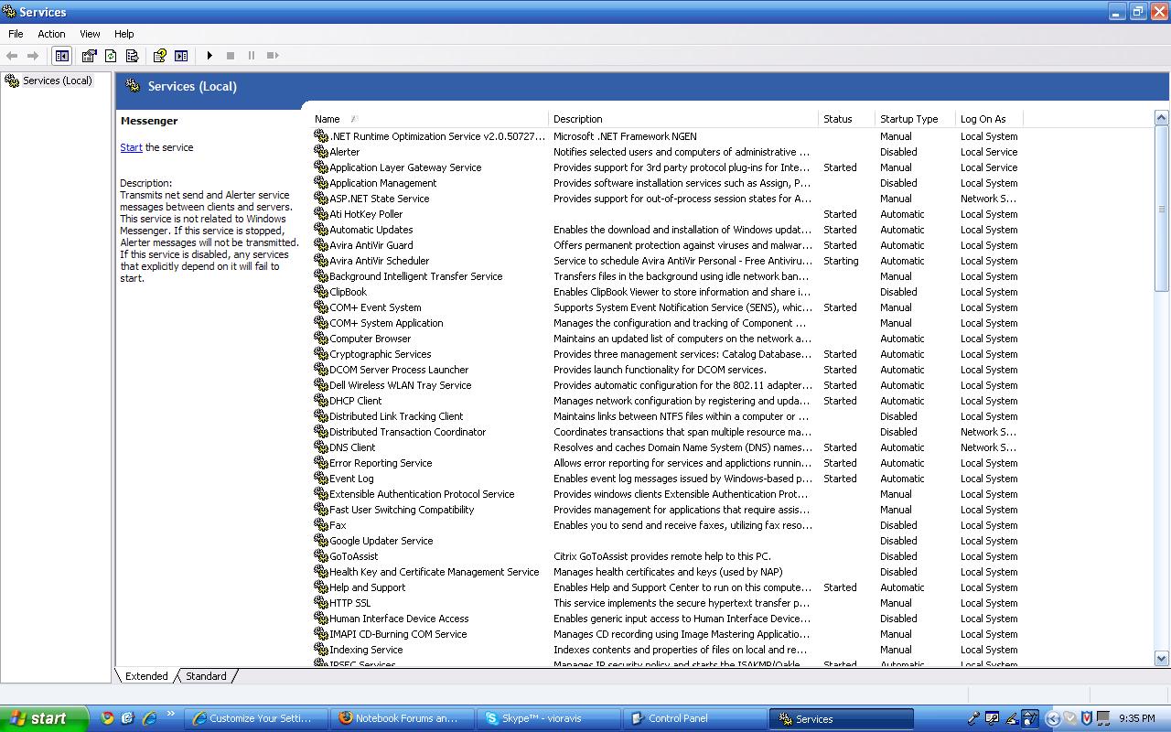Click the services list scrollbar down arrow
Image resolution: width=1171 pixels, height=732 pixels.
pos(1162,658)
